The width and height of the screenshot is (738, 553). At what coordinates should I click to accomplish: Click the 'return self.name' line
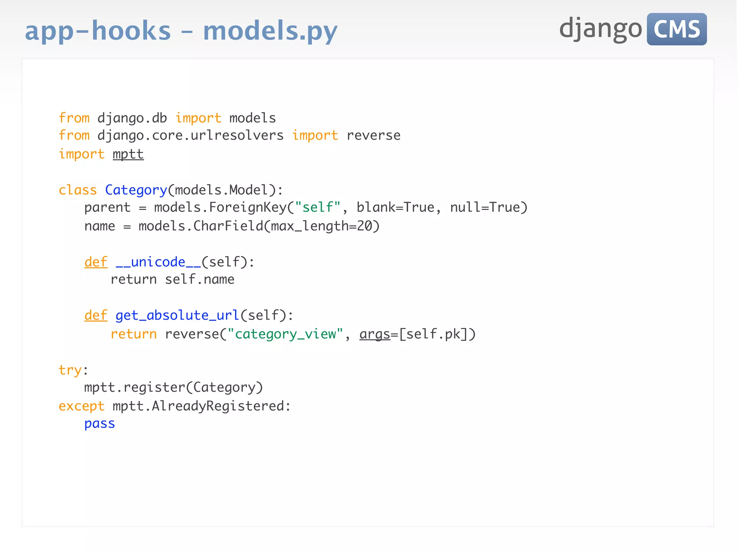[172, 280]
